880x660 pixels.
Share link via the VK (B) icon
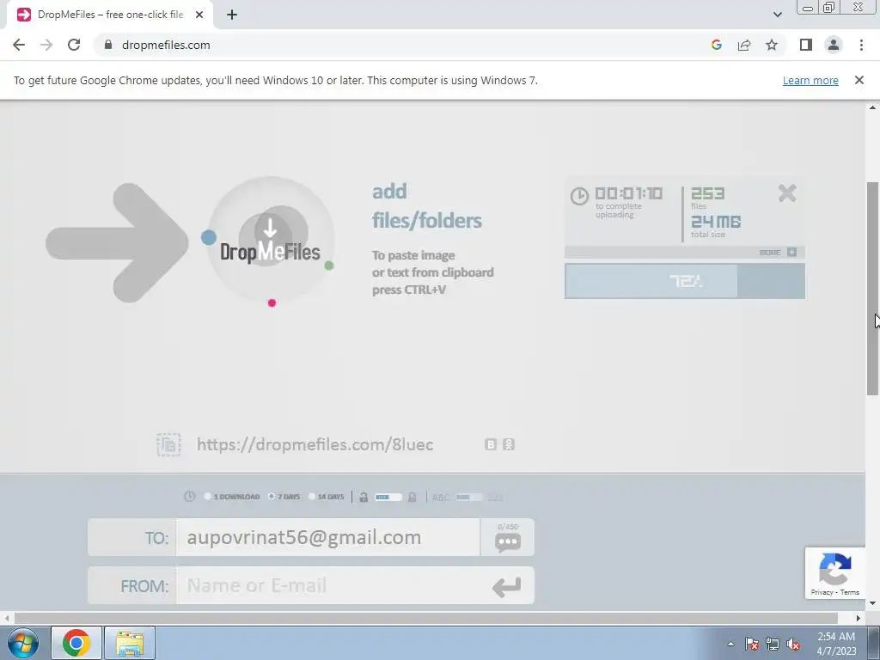491,444
